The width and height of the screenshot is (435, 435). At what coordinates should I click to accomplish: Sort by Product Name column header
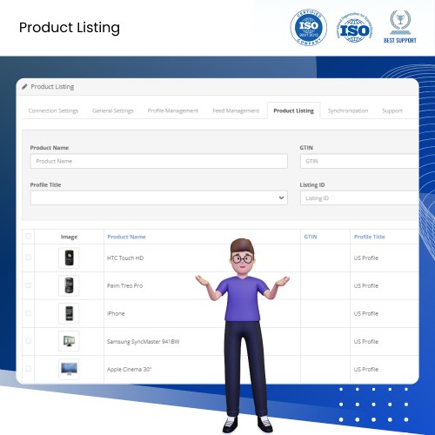click(126, 237)
